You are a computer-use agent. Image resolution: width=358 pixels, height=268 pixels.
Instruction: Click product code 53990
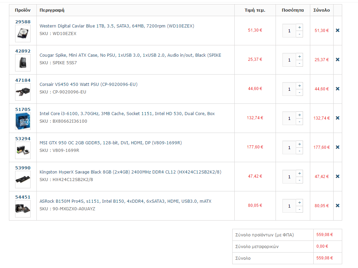click(23, 168)
